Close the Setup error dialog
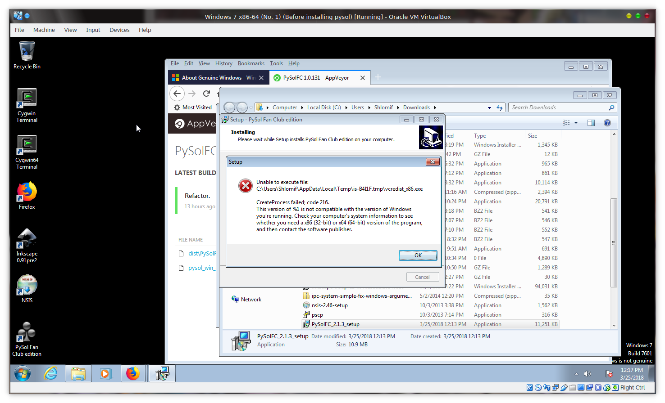 coord(433,161)
